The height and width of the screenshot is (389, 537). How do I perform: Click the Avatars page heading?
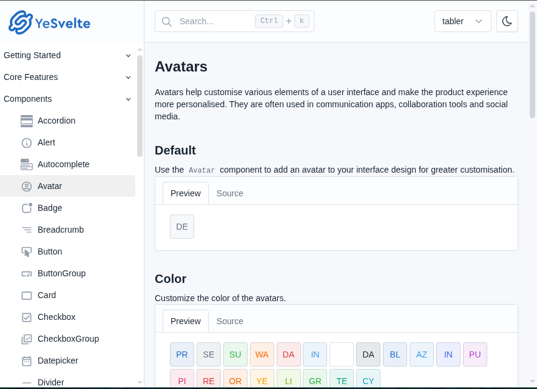181,67
